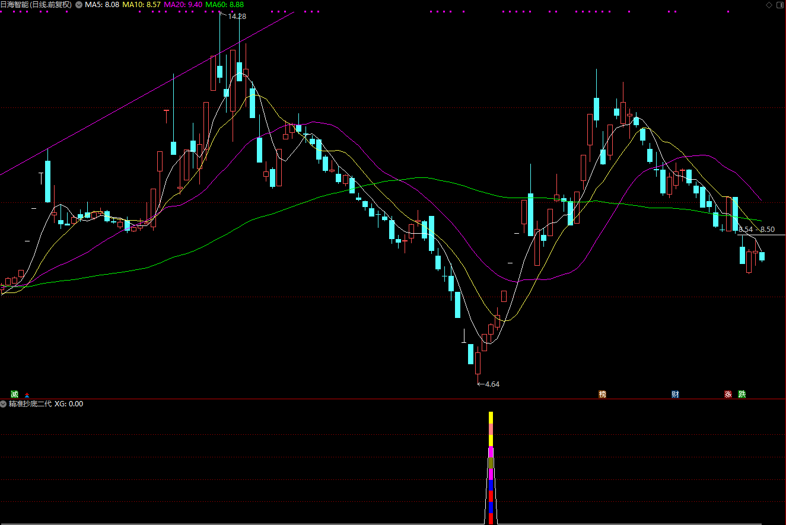This screenshot has width=786, height=525.
Task: Click the 14.28 high price label
Action: point(237,17)
